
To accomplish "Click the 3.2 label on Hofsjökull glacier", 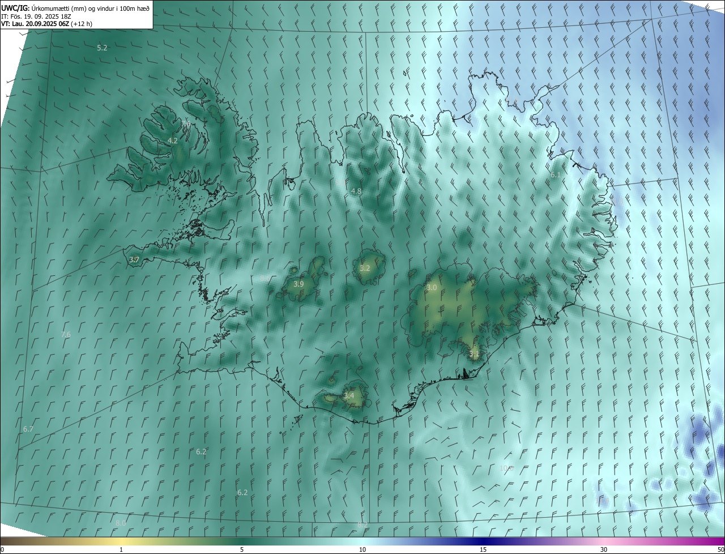I will (365, 268).
